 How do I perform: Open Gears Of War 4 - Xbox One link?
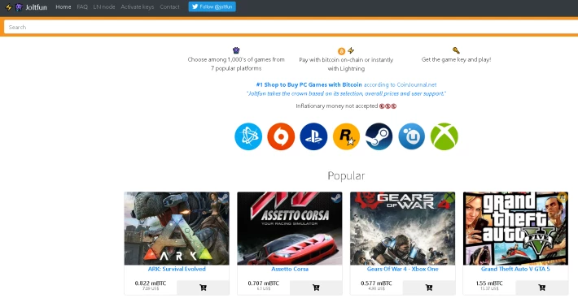pos(402,269)
